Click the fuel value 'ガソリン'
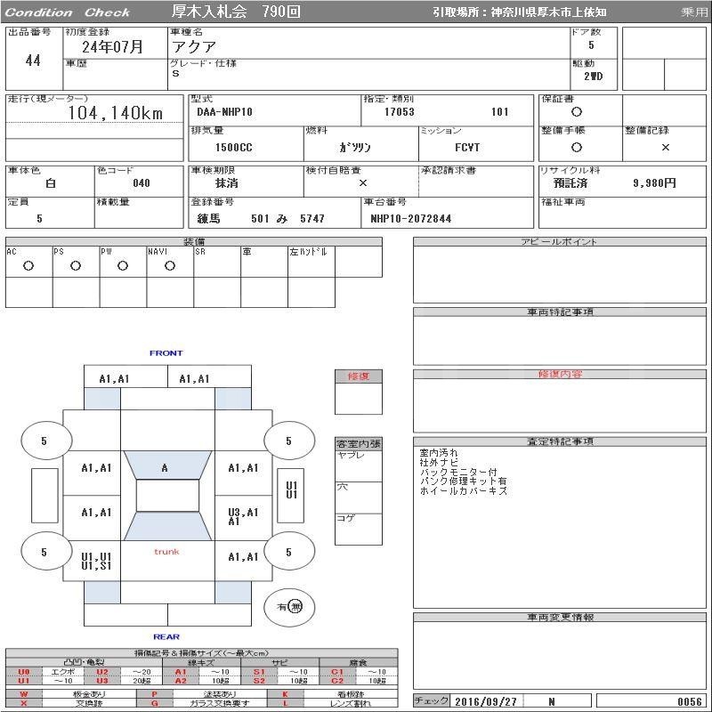The width and height of the screenshot is (712, 712). point(354,148)
